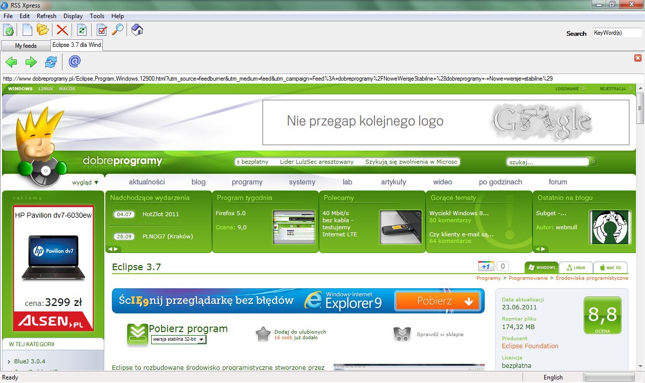Click the Firefox 5.0 screenshot thumbnail
Image resolution: width=645 pixels, height=383 pixels.
tap(293, 227)
